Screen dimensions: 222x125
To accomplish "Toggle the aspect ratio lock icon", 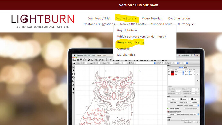I will [74, 63].
